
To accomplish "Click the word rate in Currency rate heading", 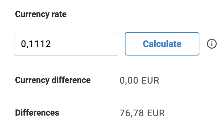I will (x=59, y=14).
